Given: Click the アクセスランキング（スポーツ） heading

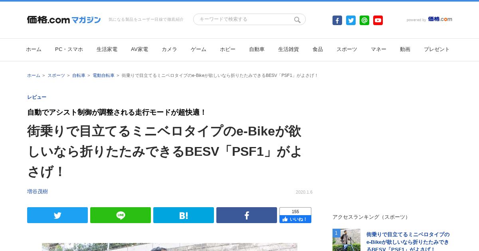Looking at the screenshot, I should click(x=371, y=217).
